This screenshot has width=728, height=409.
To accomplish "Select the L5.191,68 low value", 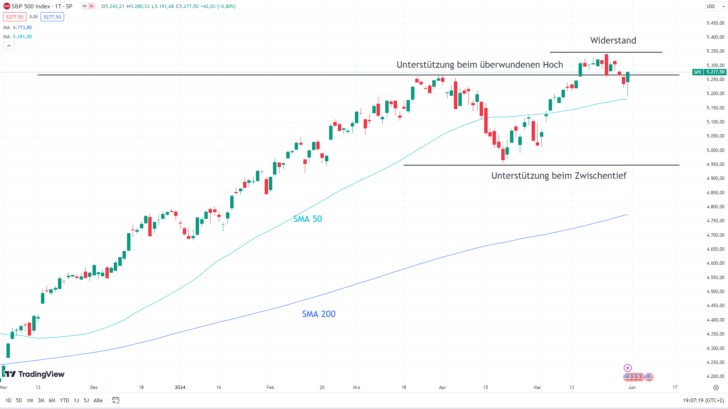I will (x=163, y=6).
